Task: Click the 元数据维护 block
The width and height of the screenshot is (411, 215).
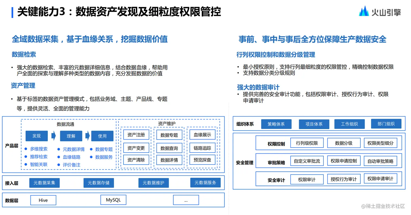Action: pos(154,183)
